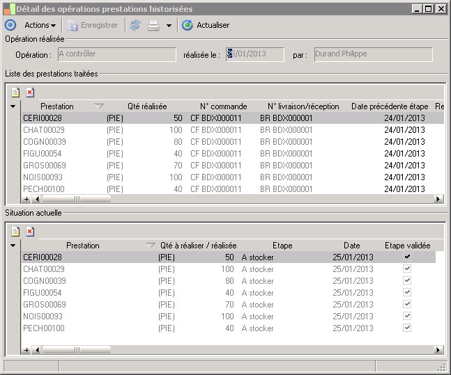The width and height of the screenshot is (451, 375).
Task: Expand the printer options dropdown arrow
Action: (x=169, y=26)
